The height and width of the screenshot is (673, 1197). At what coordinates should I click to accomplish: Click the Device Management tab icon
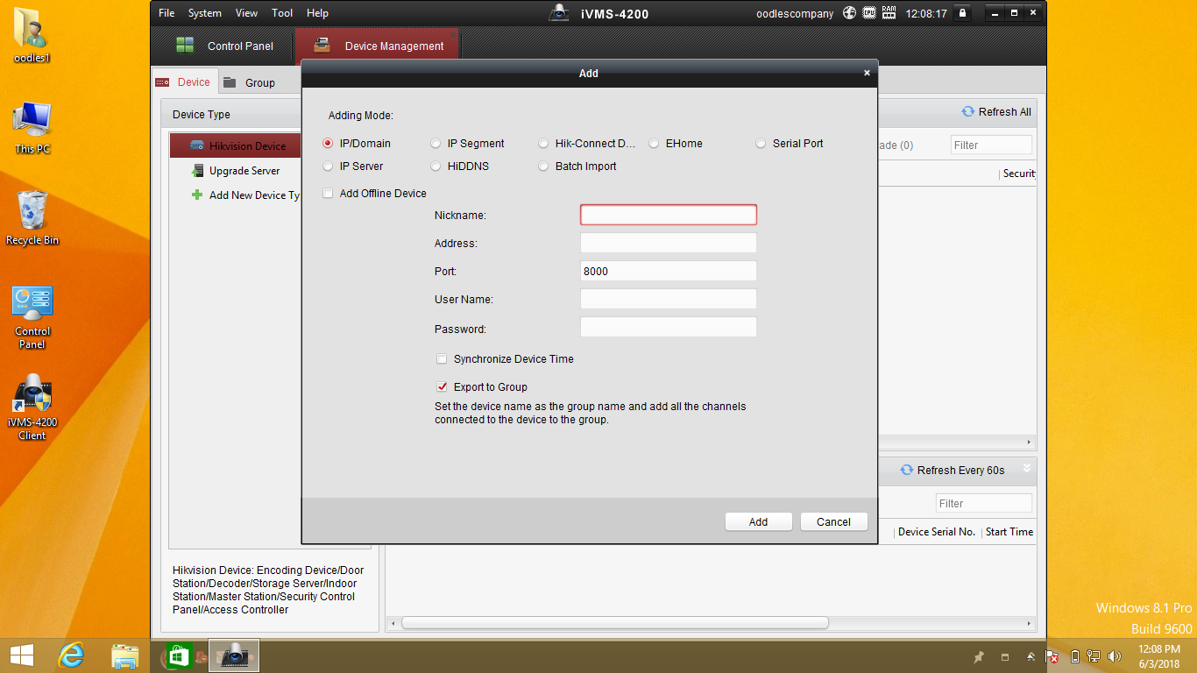(x=322, y=46)
